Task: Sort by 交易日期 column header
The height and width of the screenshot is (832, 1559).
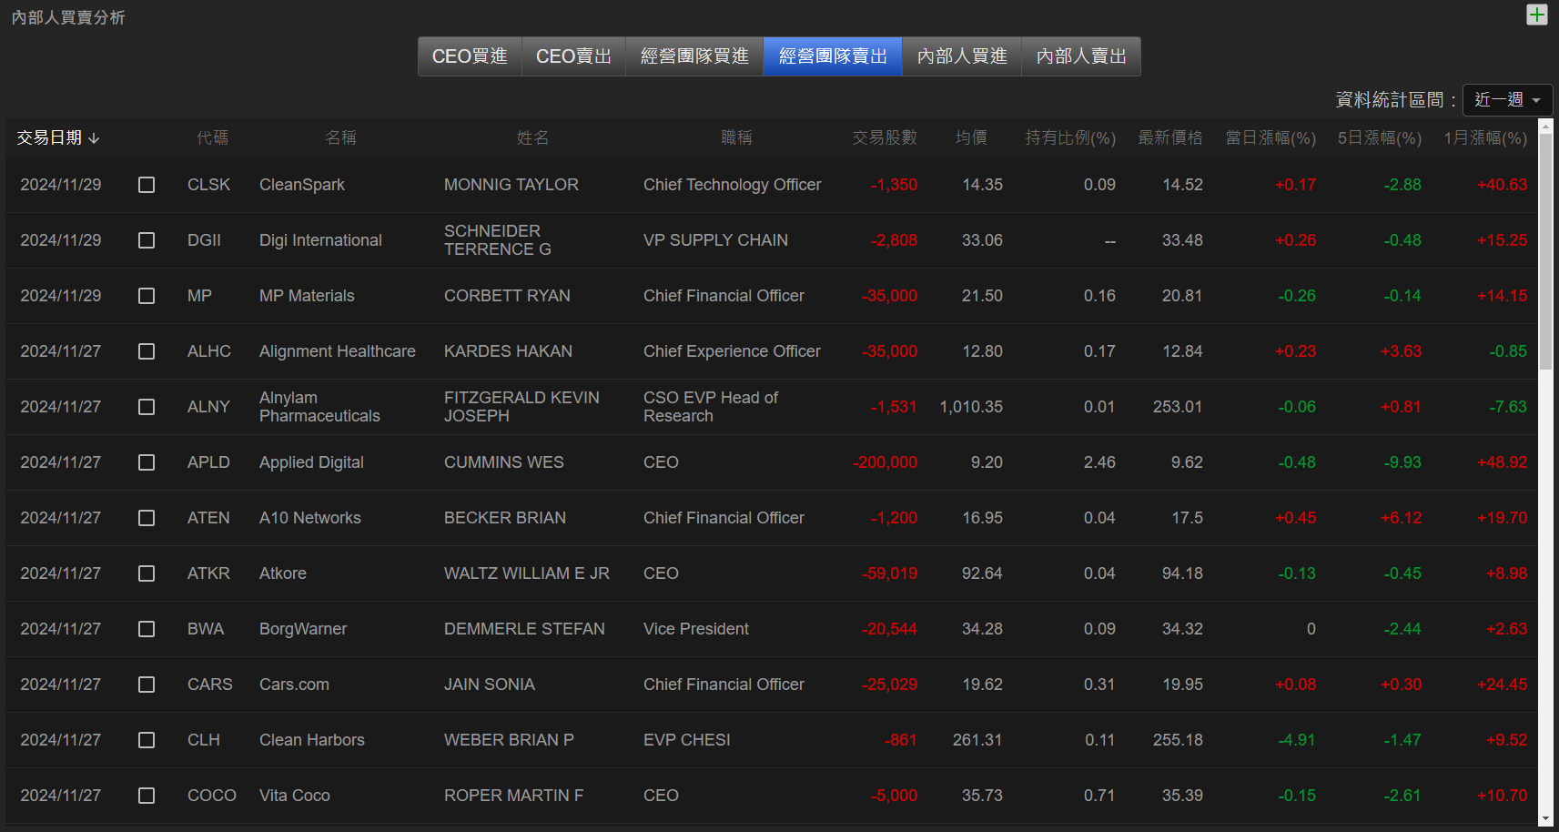Action: click(58, 137)
